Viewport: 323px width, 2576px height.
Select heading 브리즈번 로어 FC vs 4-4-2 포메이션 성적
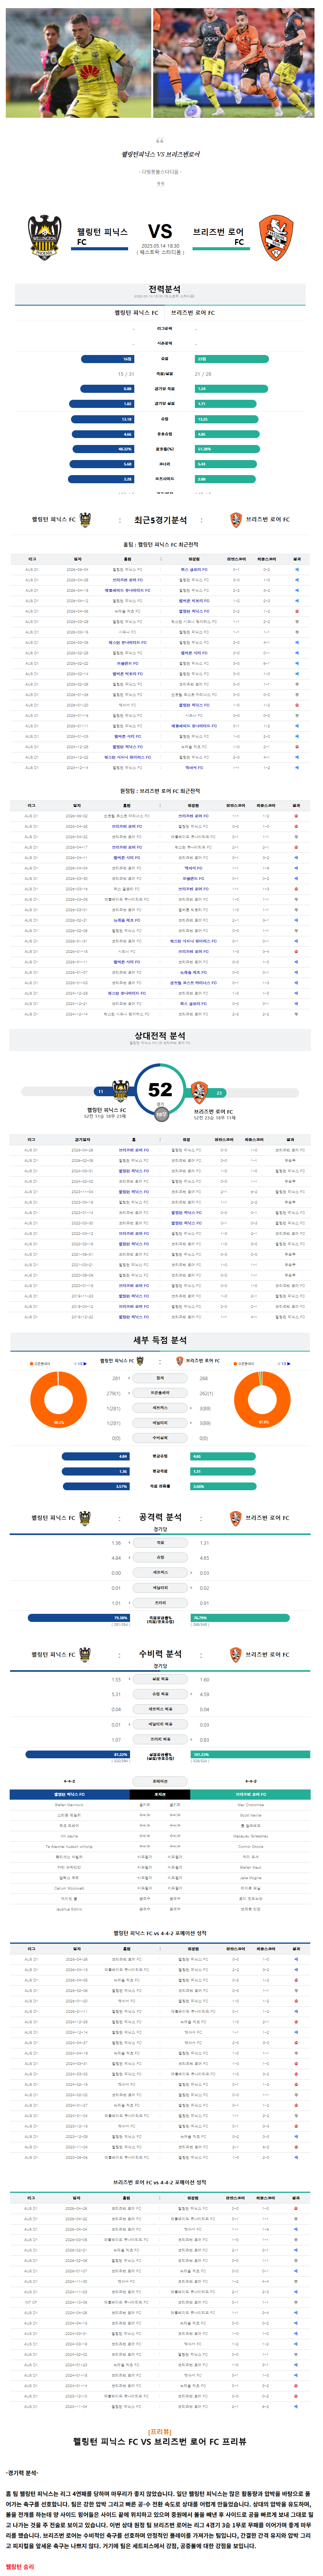160,2182
